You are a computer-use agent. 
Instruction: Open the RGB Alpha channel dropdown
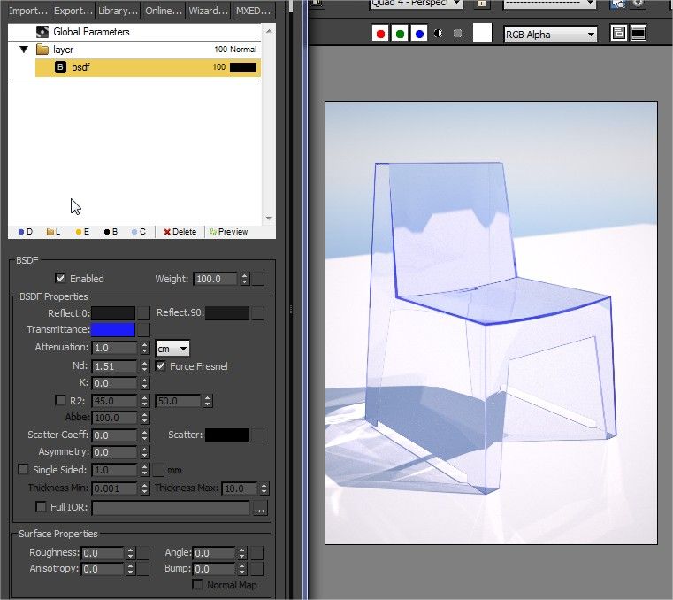point(550,35)
